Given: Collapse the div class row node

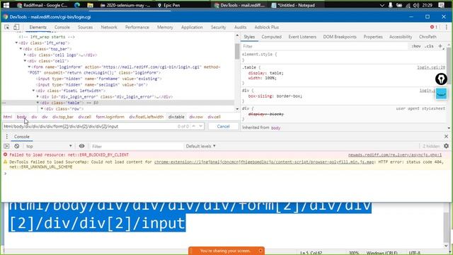Looking at the screenshot, I should click(x=42, y=108).
